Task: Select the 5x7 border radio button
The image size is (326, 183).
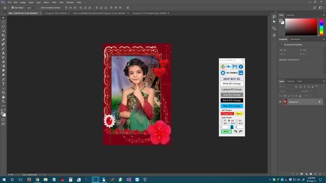Action: pyautogui.click(x=236, y=120)
